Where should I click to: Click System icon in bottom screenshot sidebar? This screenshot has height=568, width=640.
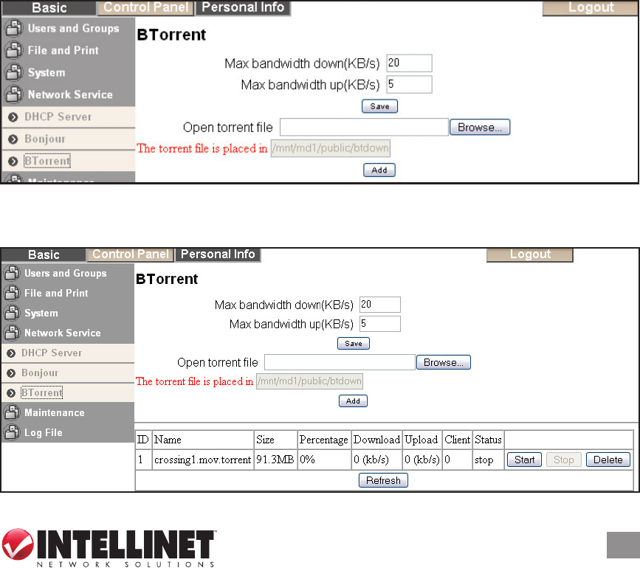click(12, 313)
